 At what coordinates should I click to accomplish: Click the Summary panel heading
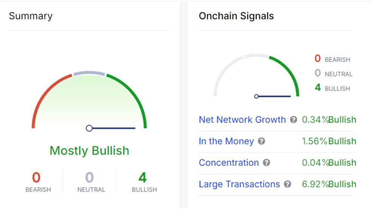[x=31, y=16]
